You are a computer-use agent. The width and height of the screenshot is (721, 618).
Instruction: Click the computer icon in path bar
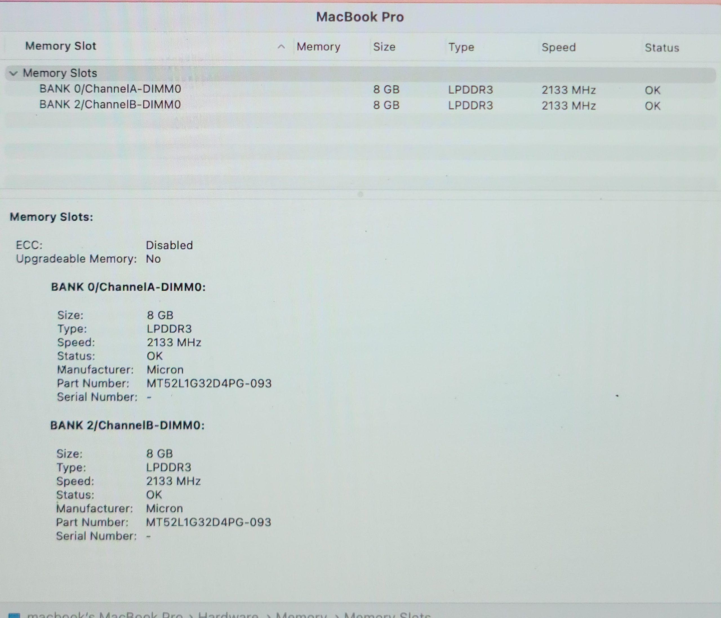14,615
